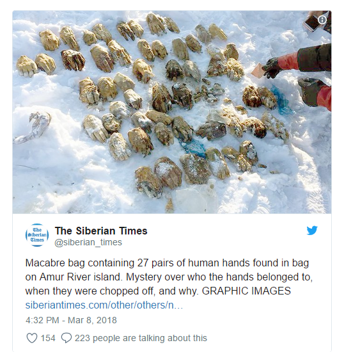Viewport: 344px width, 352px height.
Task: Open the @siberian_times handle link
Action: [x=88, y=242]
